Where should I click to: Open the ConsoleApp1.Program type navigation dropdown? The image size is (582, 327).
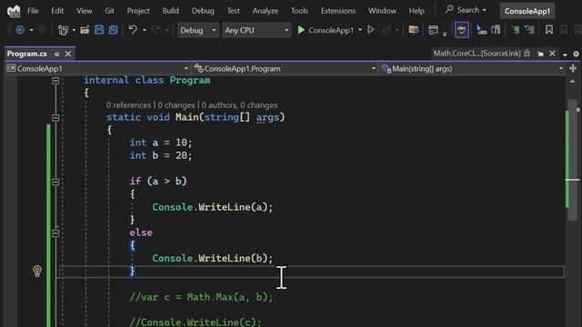pos(285,69)
